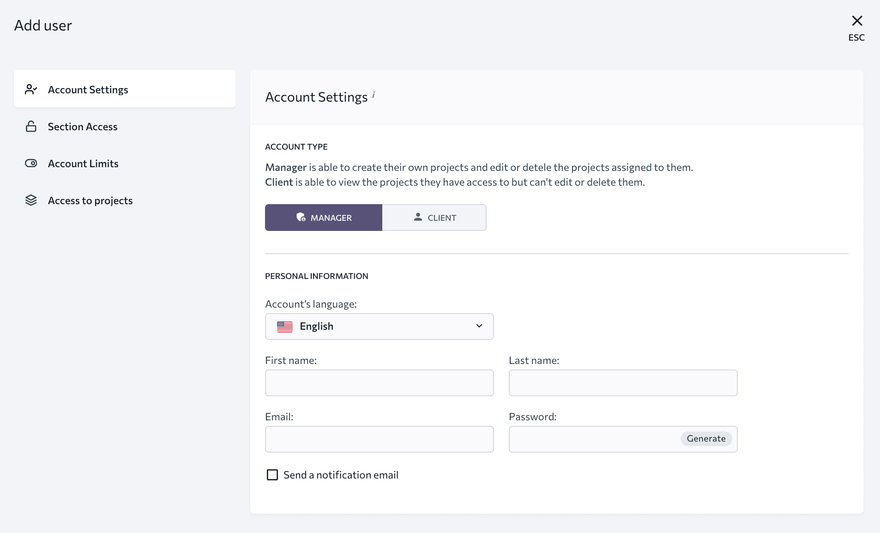Focus the Last name field
The height and width of the screenshot is (533, 880).
coord(623,383)
